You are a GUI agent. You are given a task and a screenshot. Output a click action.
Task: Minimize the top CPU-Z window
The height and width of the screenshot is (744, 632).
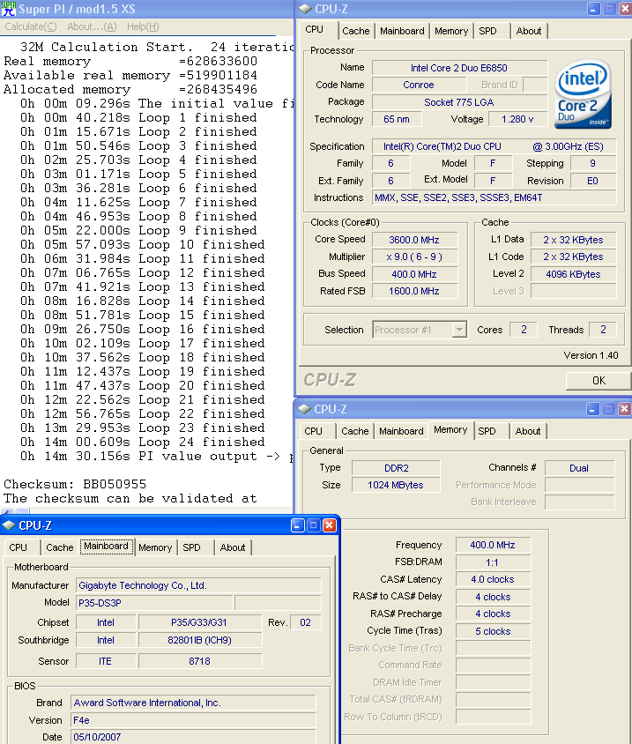click(593, 9)
